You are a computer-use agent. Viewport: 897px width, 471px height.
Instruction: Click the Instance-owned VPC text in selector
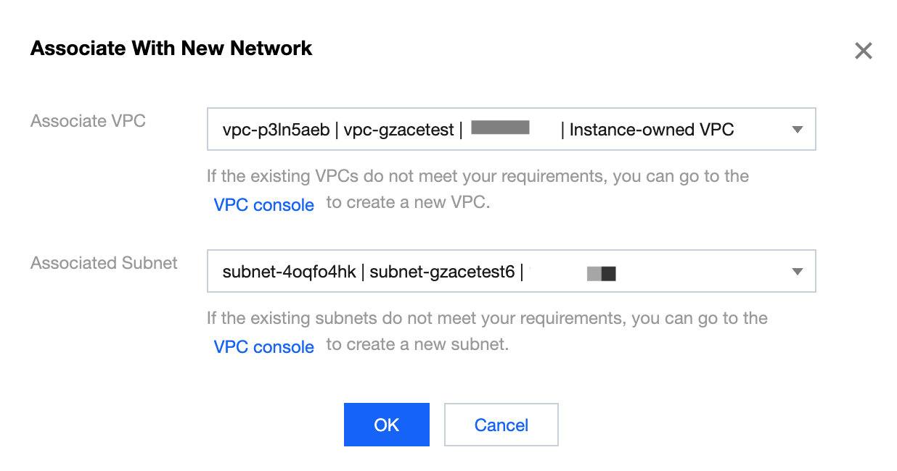point(651,130)
